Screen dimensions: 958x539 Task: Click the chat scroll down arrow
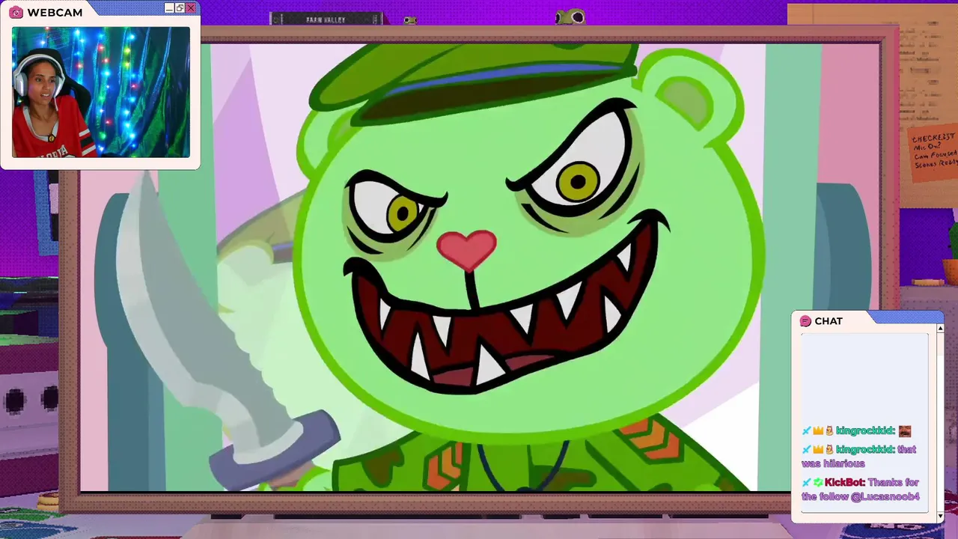coord(940,516)
